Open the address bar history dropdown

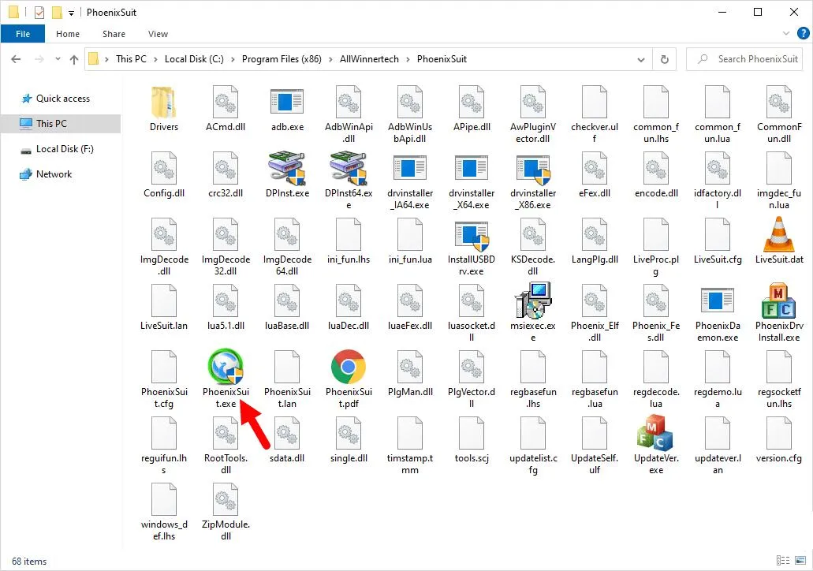click(x=641, y=60)
